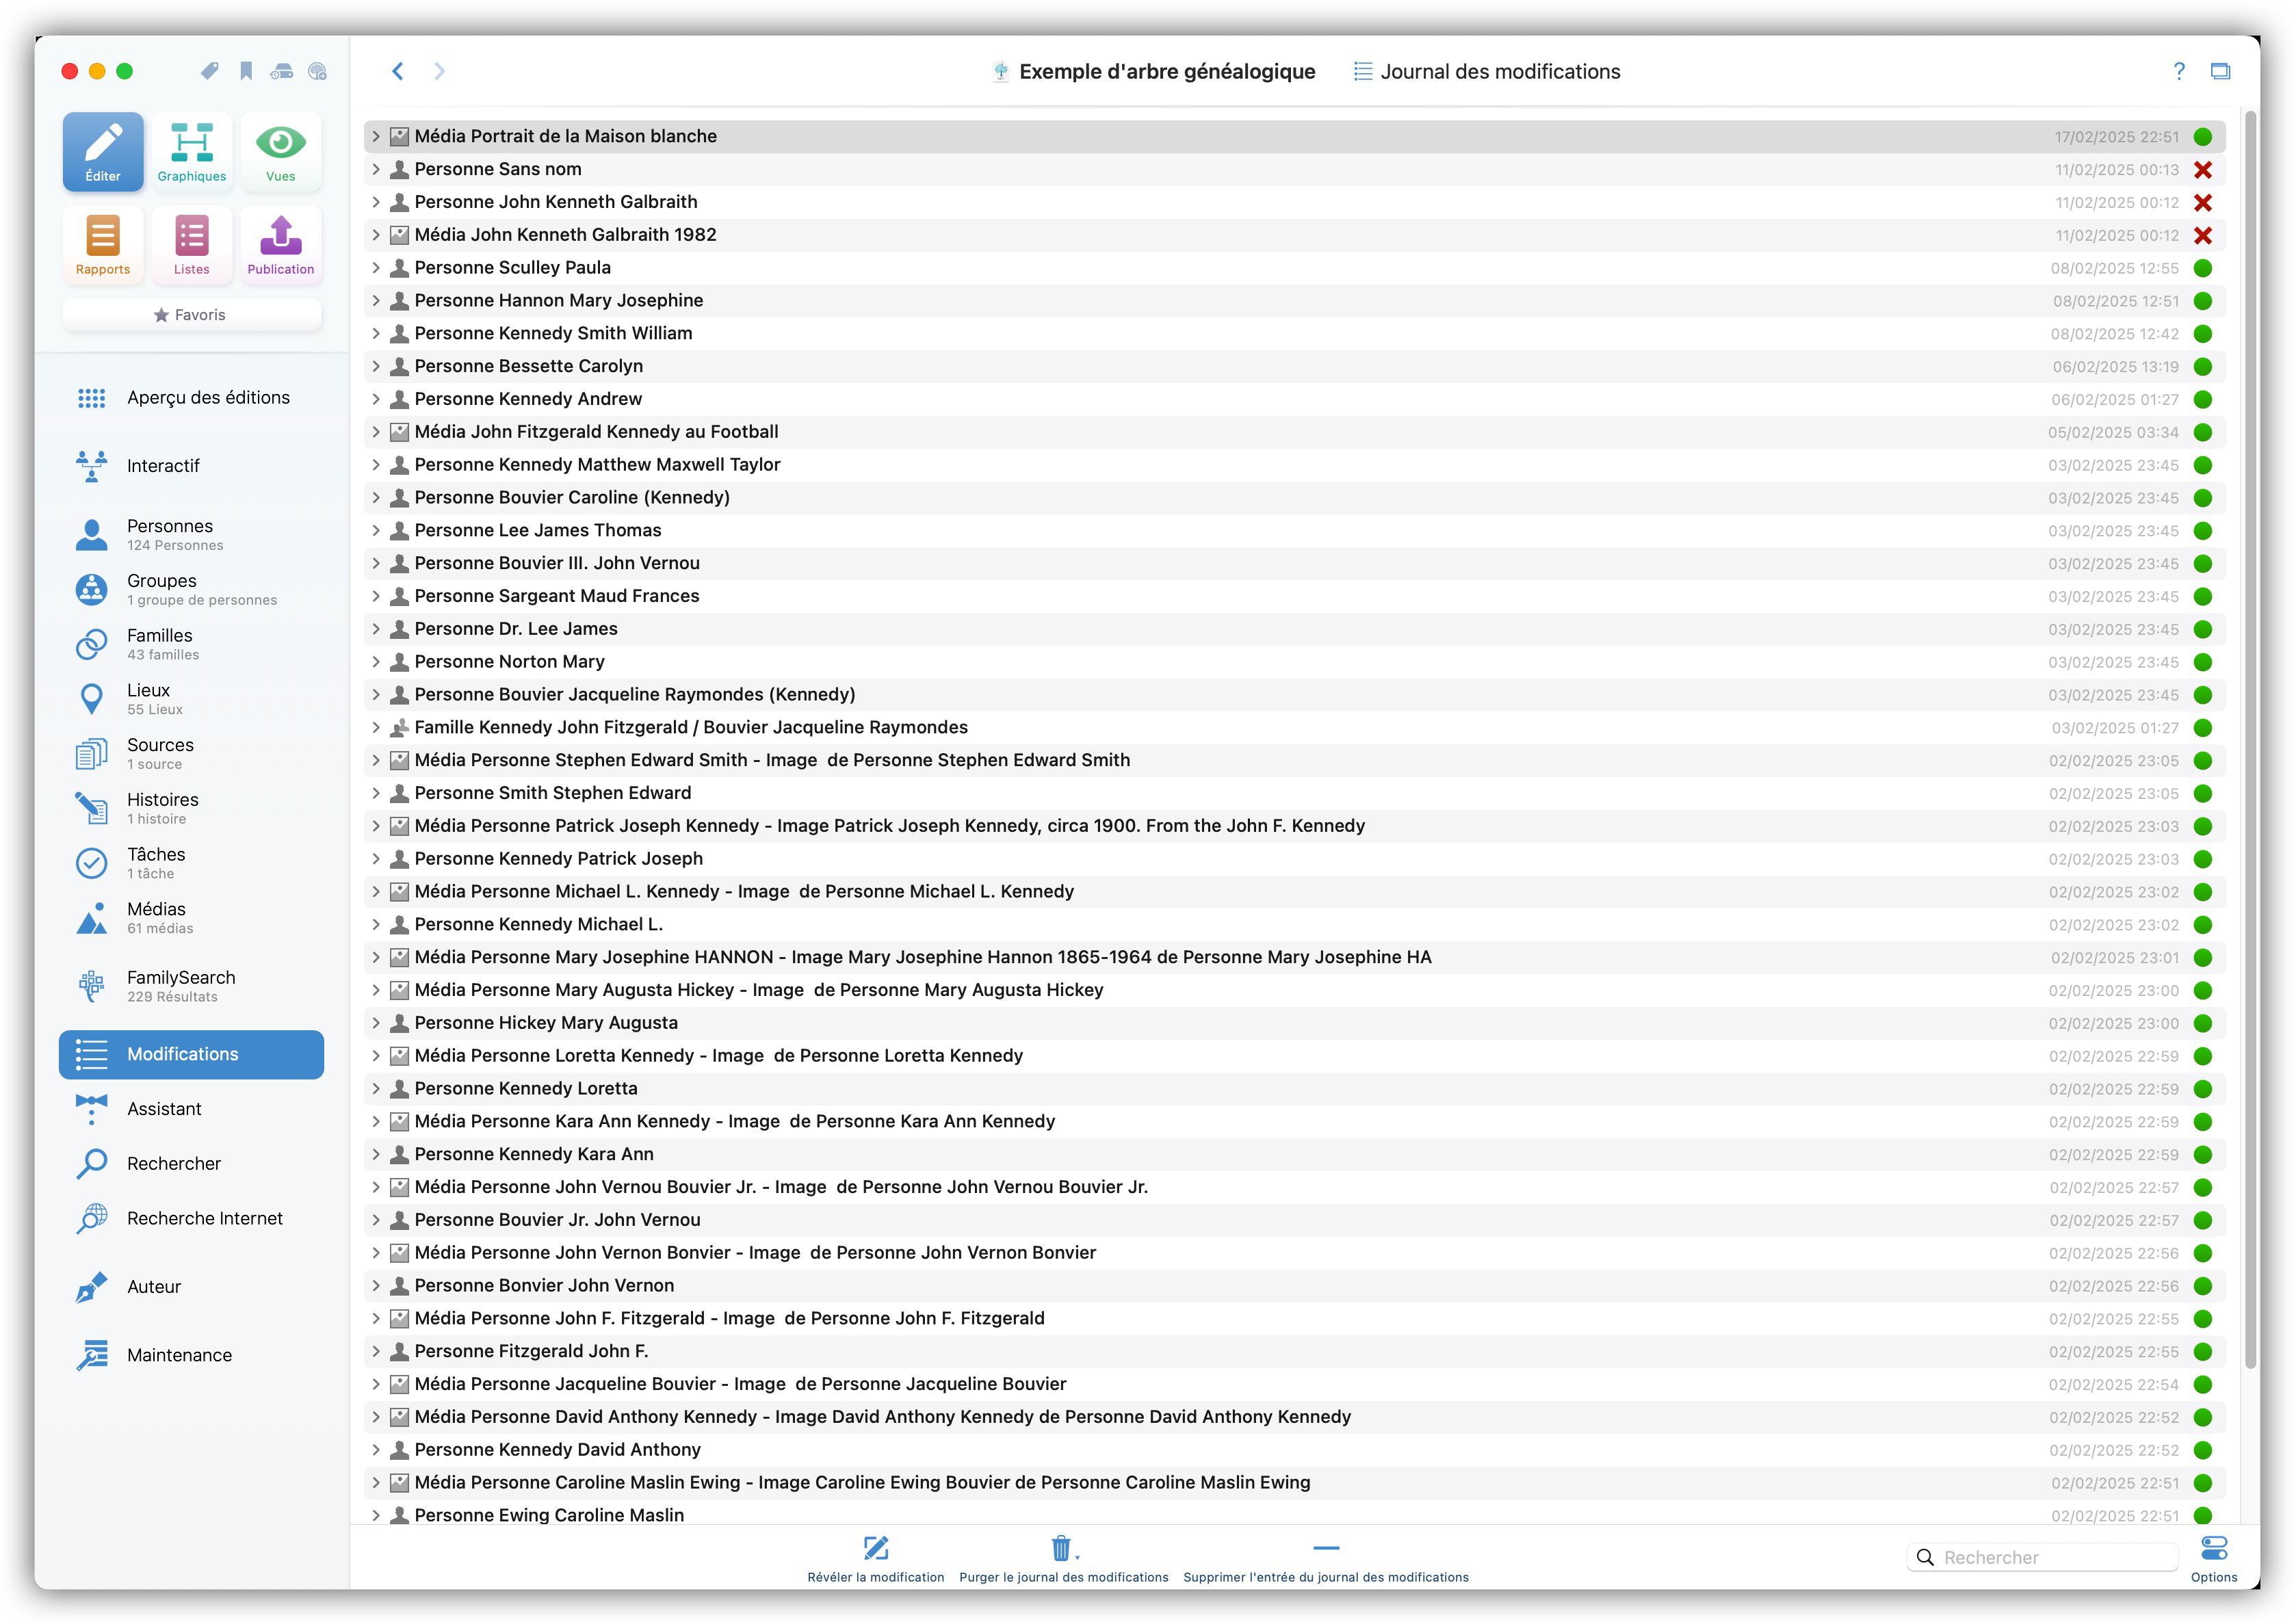Click the vertical scrollbar of the journal list
Viewport: 2296px width, 1624px height.
click(x=2251, y=740)
